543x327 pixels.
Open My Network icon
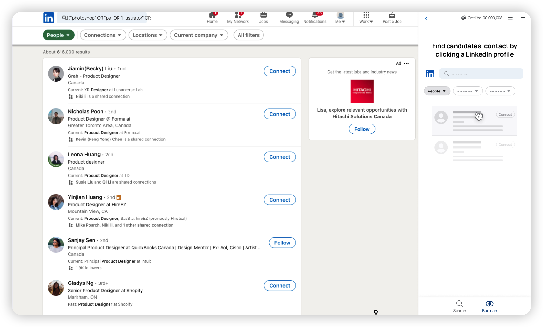238,15
